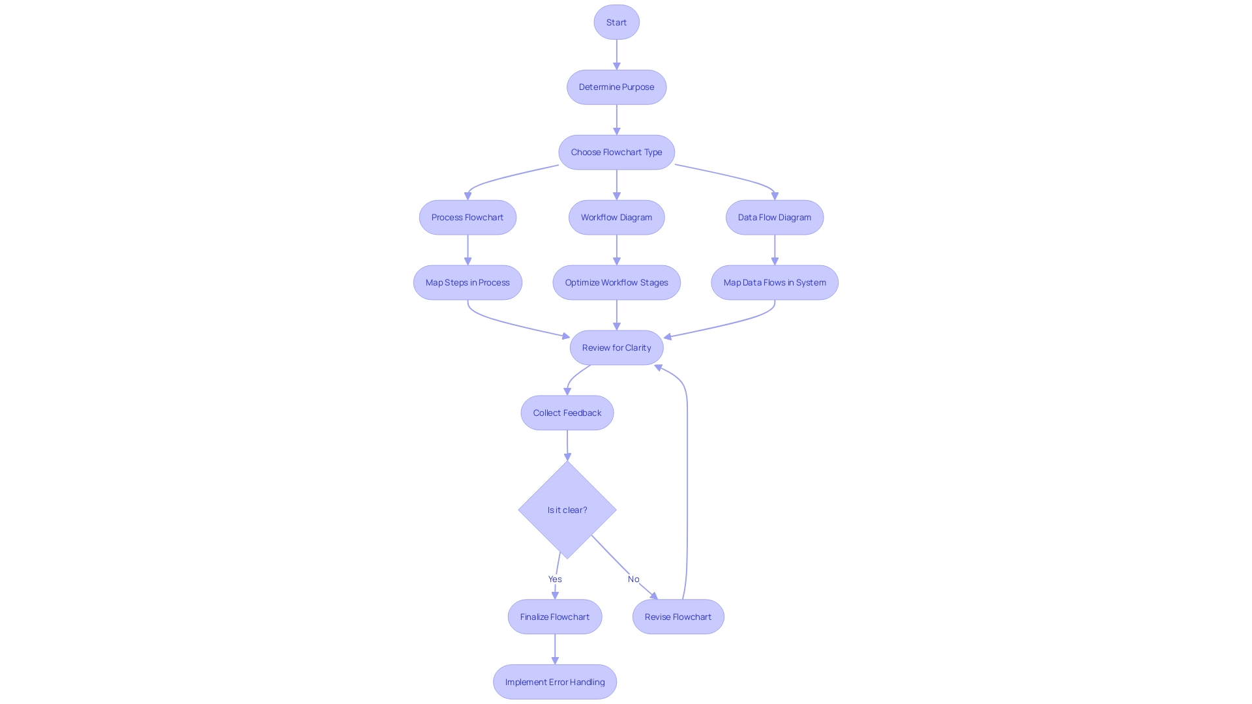Click the Collect Feedback process node
1252x704 pixels.
(567, 412)
